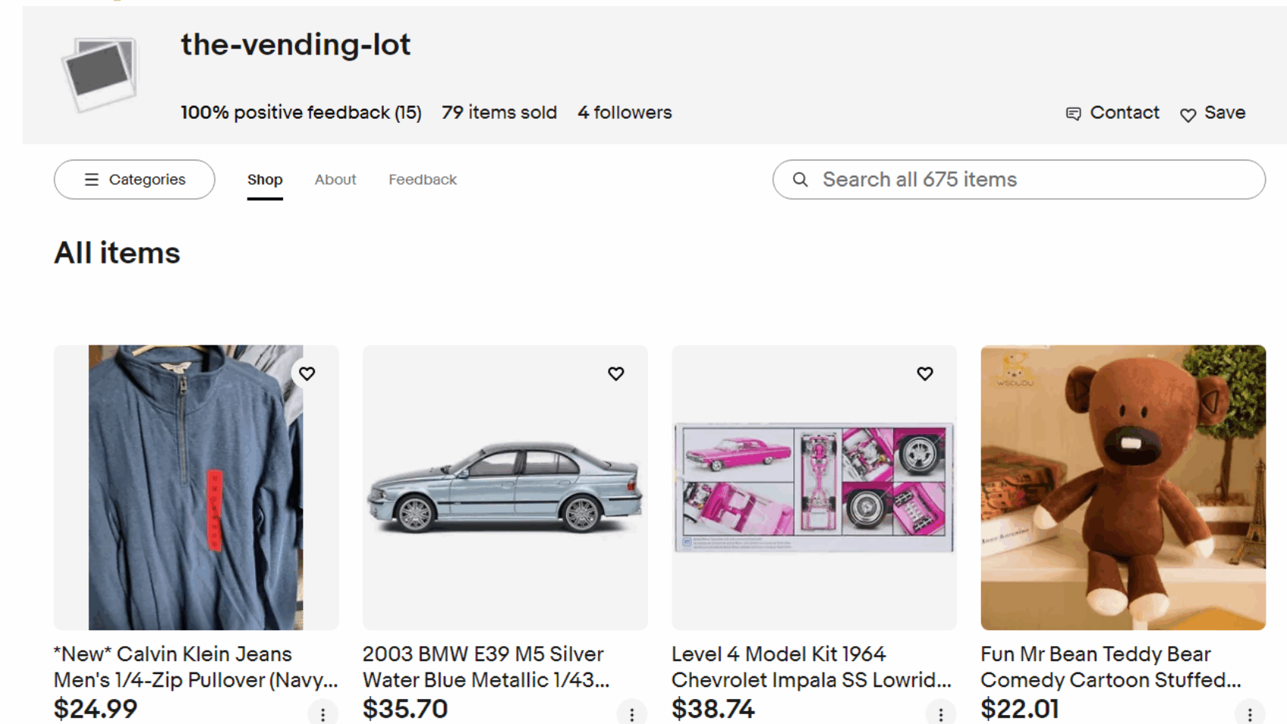This screenshot has height=724, width=1287.
Task: Toggle watchlist heart on Chevrolet Impala kit
Action: [x=924, y=373]
